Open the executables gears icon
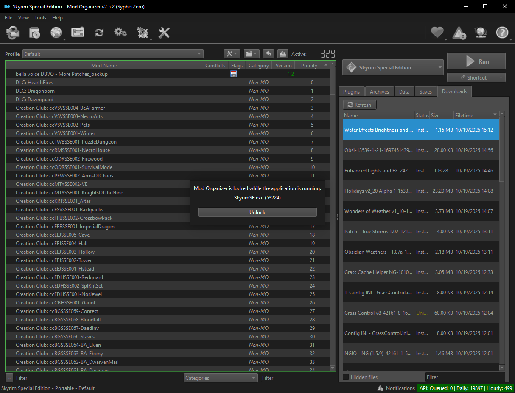This screenshot has width=515, height=393. click(121, 33)
